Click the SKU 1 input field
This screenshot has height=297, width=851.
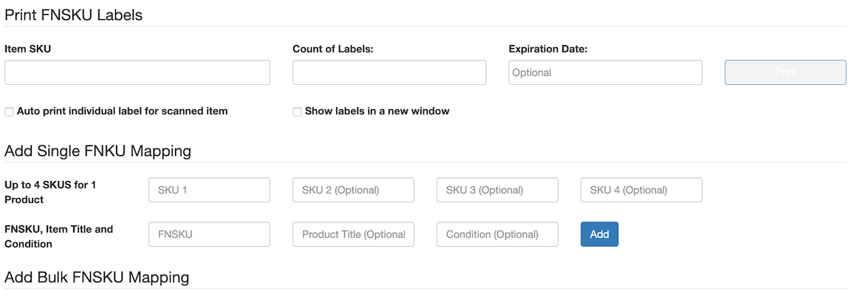(209, 190)
